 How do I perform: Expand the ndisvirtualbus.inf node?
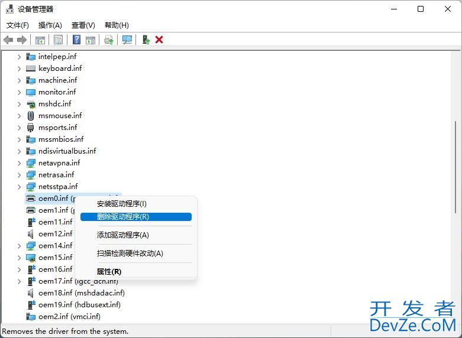click(x=19, y=151)
